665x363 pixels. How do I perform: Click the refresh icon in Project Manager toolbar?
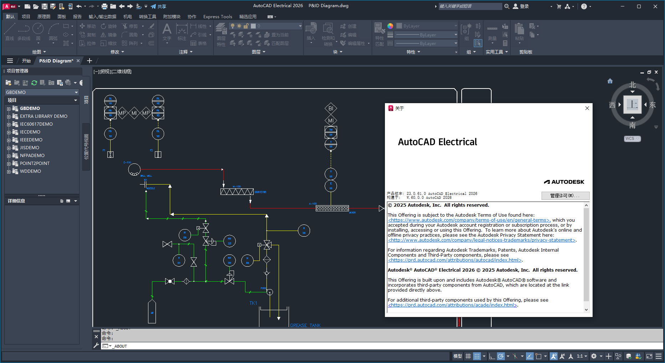coord(34,83)
